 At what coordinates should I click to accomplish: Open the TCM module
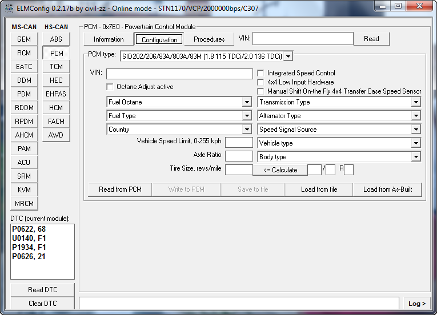click(56, 67)
